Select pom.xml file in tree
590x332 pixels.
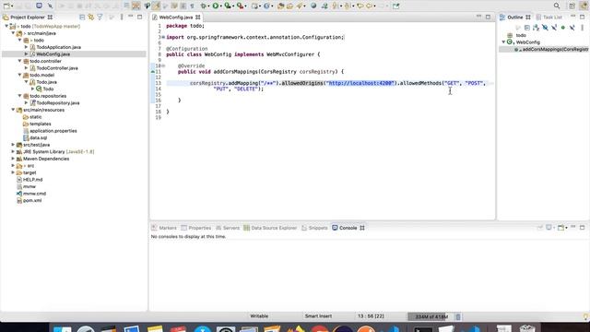[x=32, y=200]
